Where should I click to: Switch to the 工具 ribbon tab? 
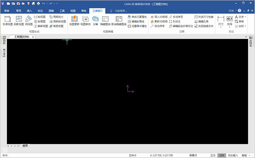[x=62, y=11]
